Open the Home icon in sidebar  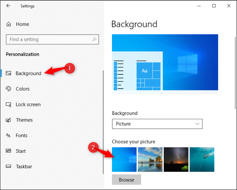(x=9, y=24)
